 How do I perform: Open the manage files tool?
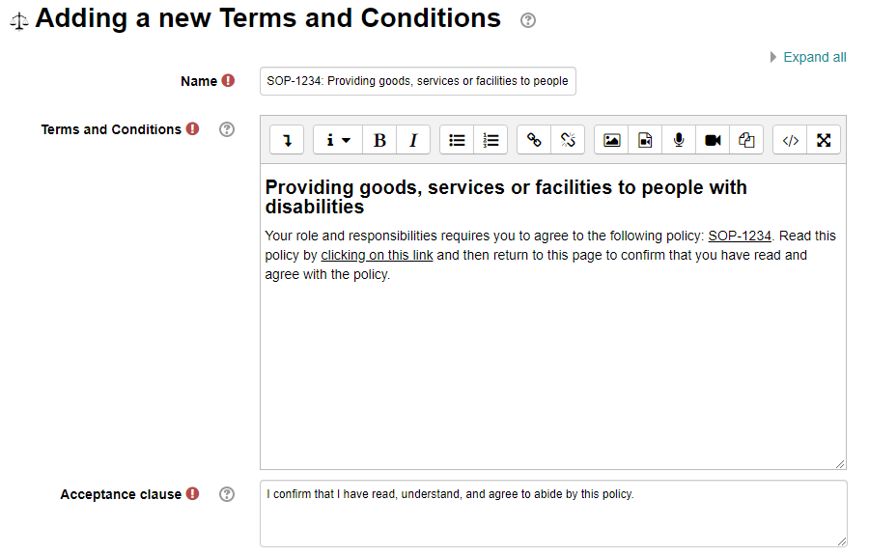tap(746, 140)
